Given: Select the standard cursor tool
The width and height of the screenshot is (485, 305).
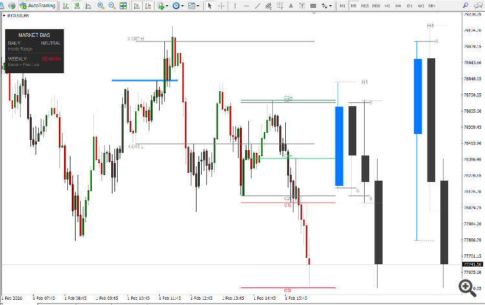Looking at the screenshot, I should click(x=210, y=6).
